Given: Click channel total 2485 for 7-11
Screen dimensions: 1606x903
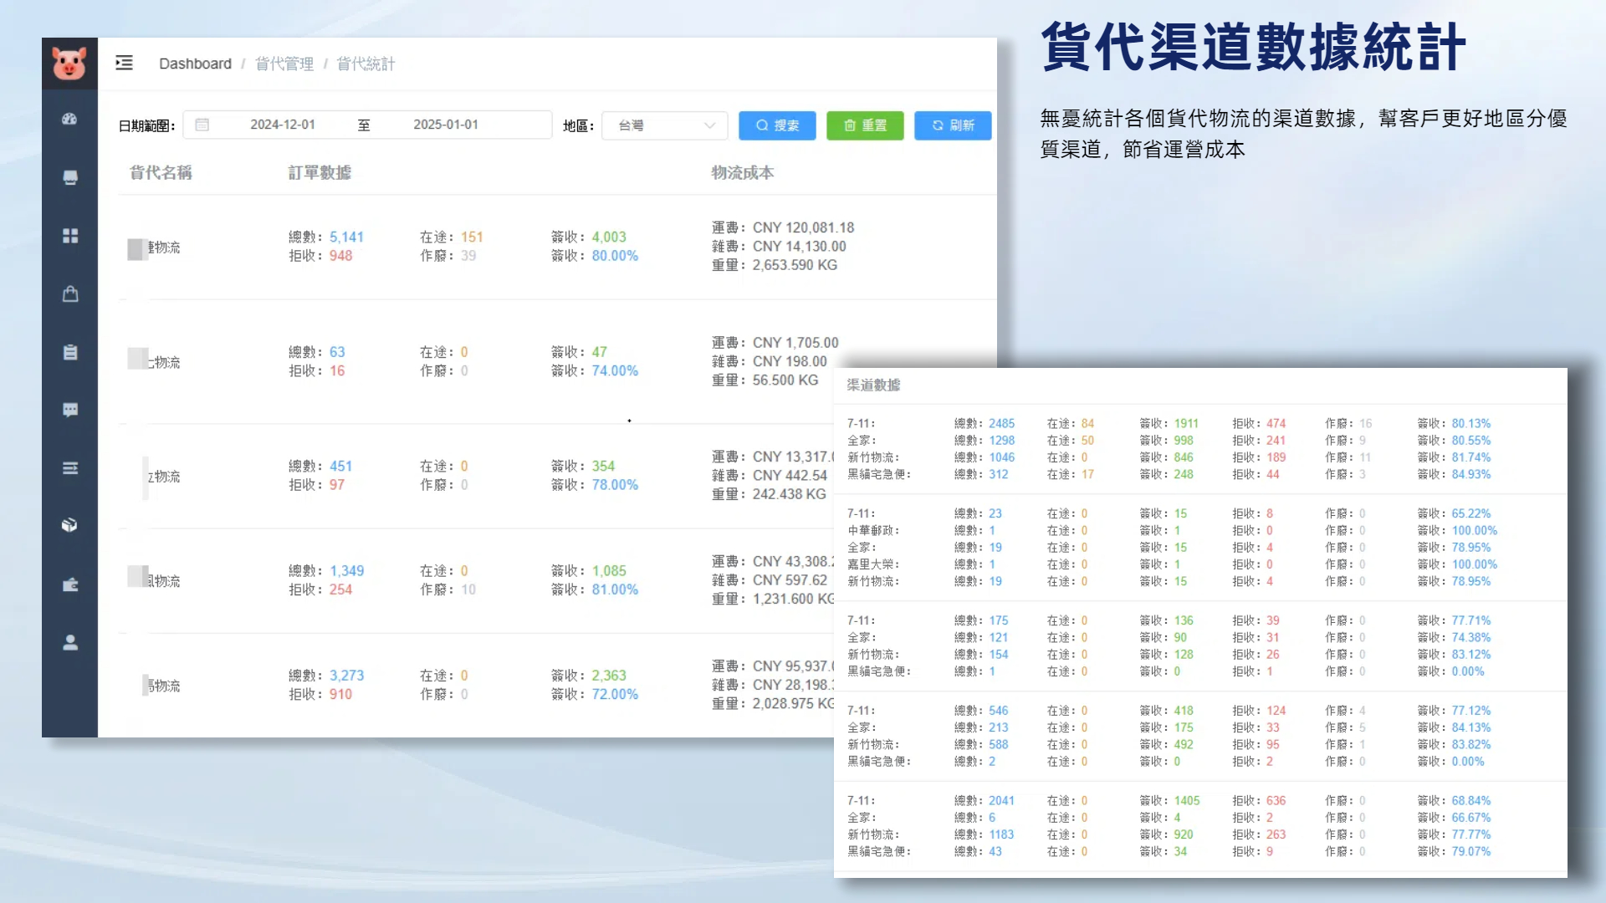Looking at the screenshot, I should (1001, 424).
